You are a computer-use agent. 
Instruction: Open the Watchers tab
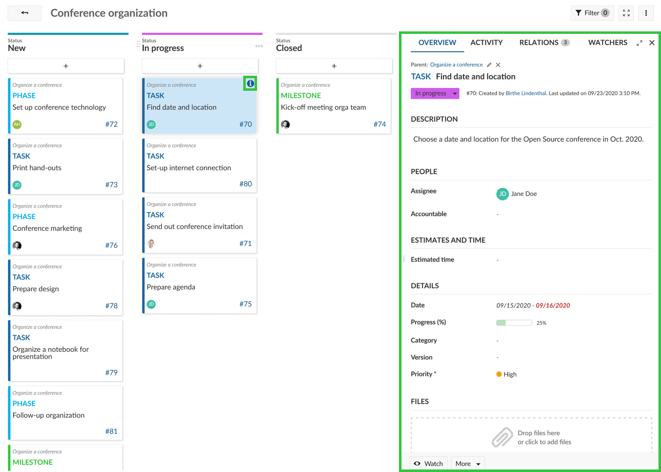pyautogui.click(x=607, y=43)
